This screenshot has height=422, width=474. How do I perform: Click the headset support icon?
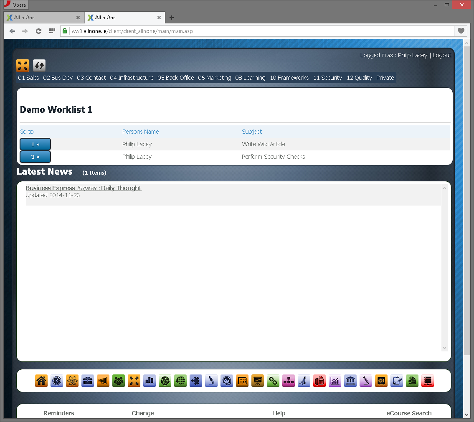click(x=226, y=381)
